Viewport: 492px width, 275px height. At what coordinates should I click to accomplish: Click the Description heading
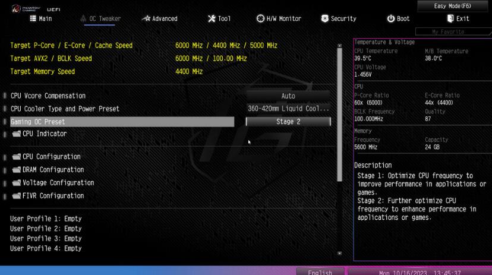pos(373,165)
